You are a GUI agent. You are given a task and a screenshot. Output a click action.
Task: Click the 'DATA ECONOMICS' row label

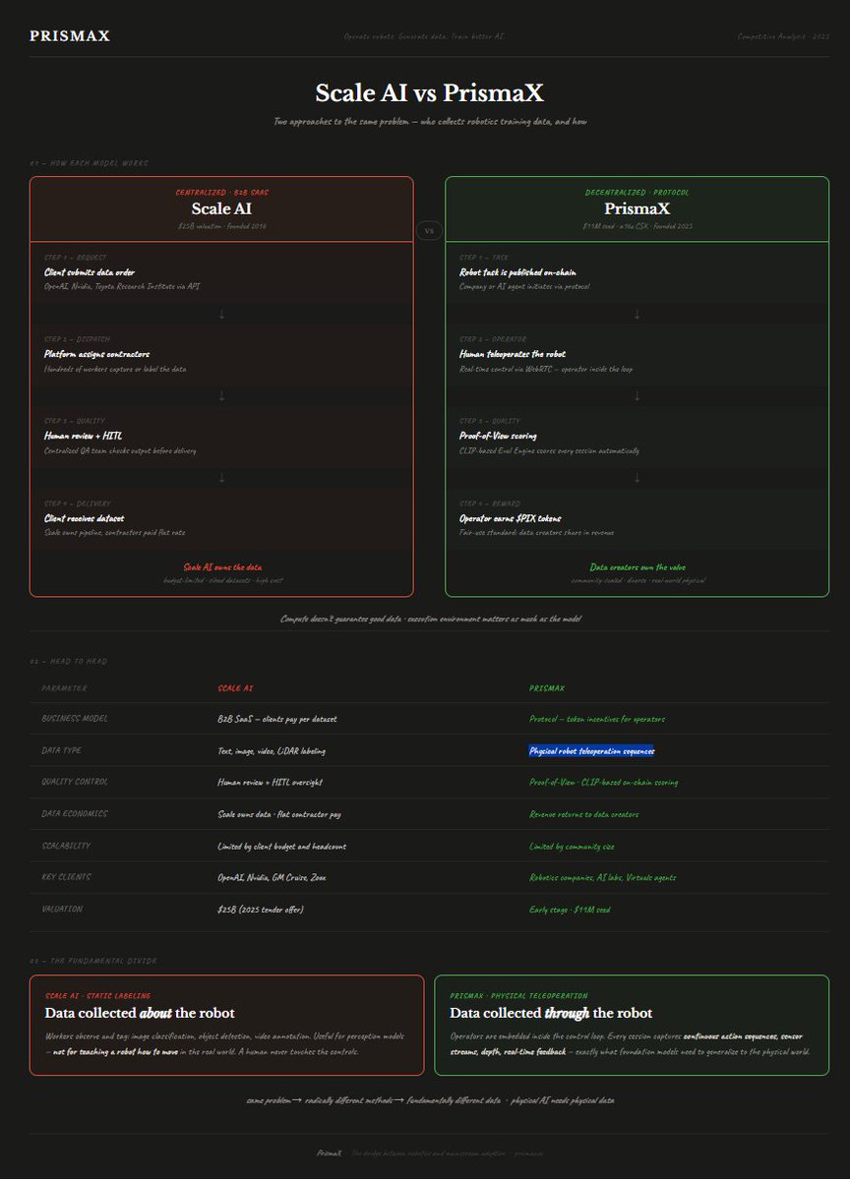(x=75, y=814)
